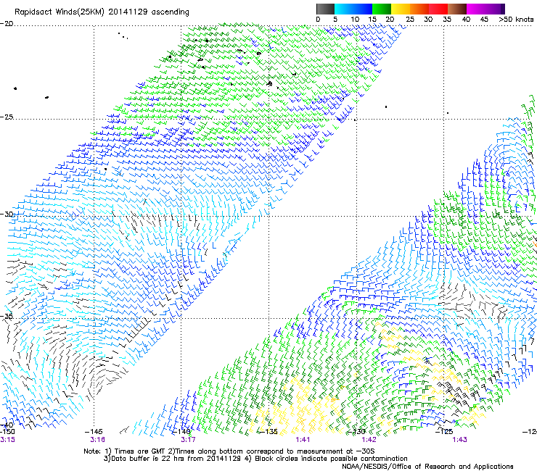Viewport: 537px width, 471px height.
Task: Click the '-20' latitude axis label
Action: (x=7, y=24)
